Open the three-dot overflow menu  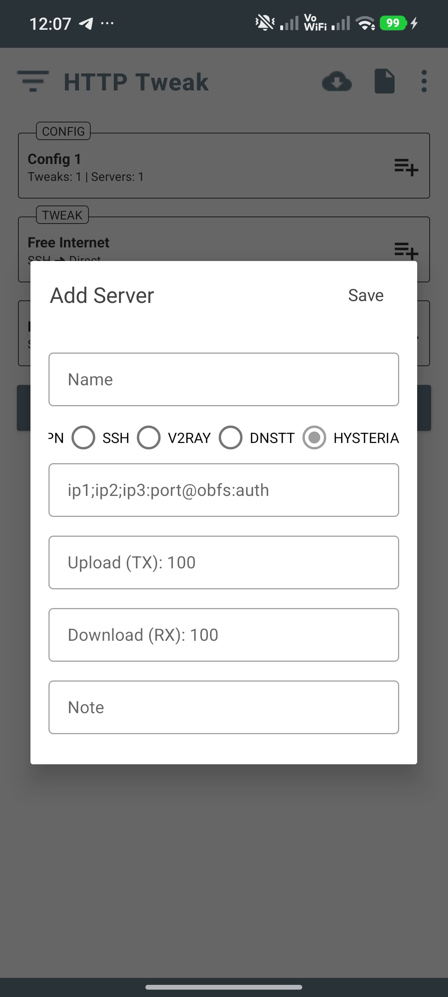[424, 81]
